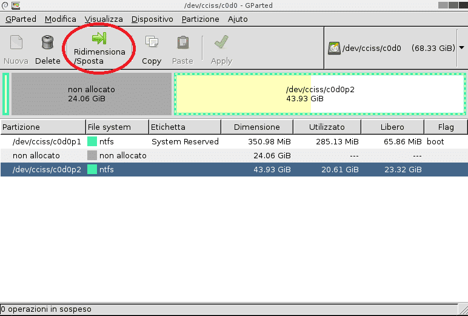Open the Aiuto menu
Screen dimensions: 468x316
tap(238, 19)
